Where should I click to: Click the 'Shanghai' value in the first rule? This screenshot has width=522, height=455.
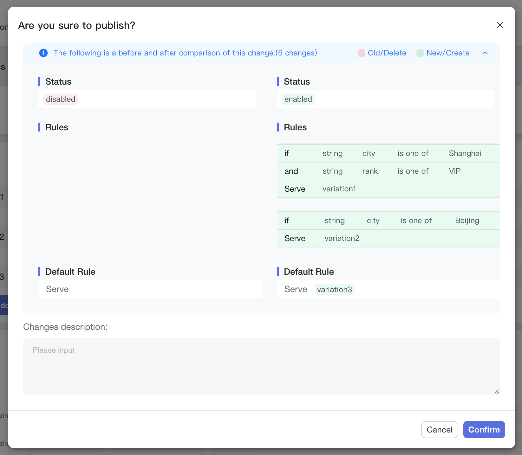(465, 153)
